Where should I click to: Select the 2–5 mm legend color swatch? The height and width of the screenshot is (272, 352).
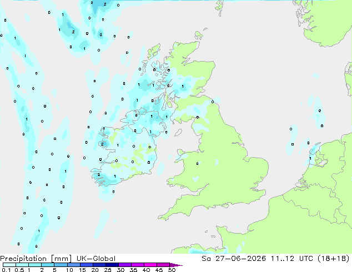[48, 265]
